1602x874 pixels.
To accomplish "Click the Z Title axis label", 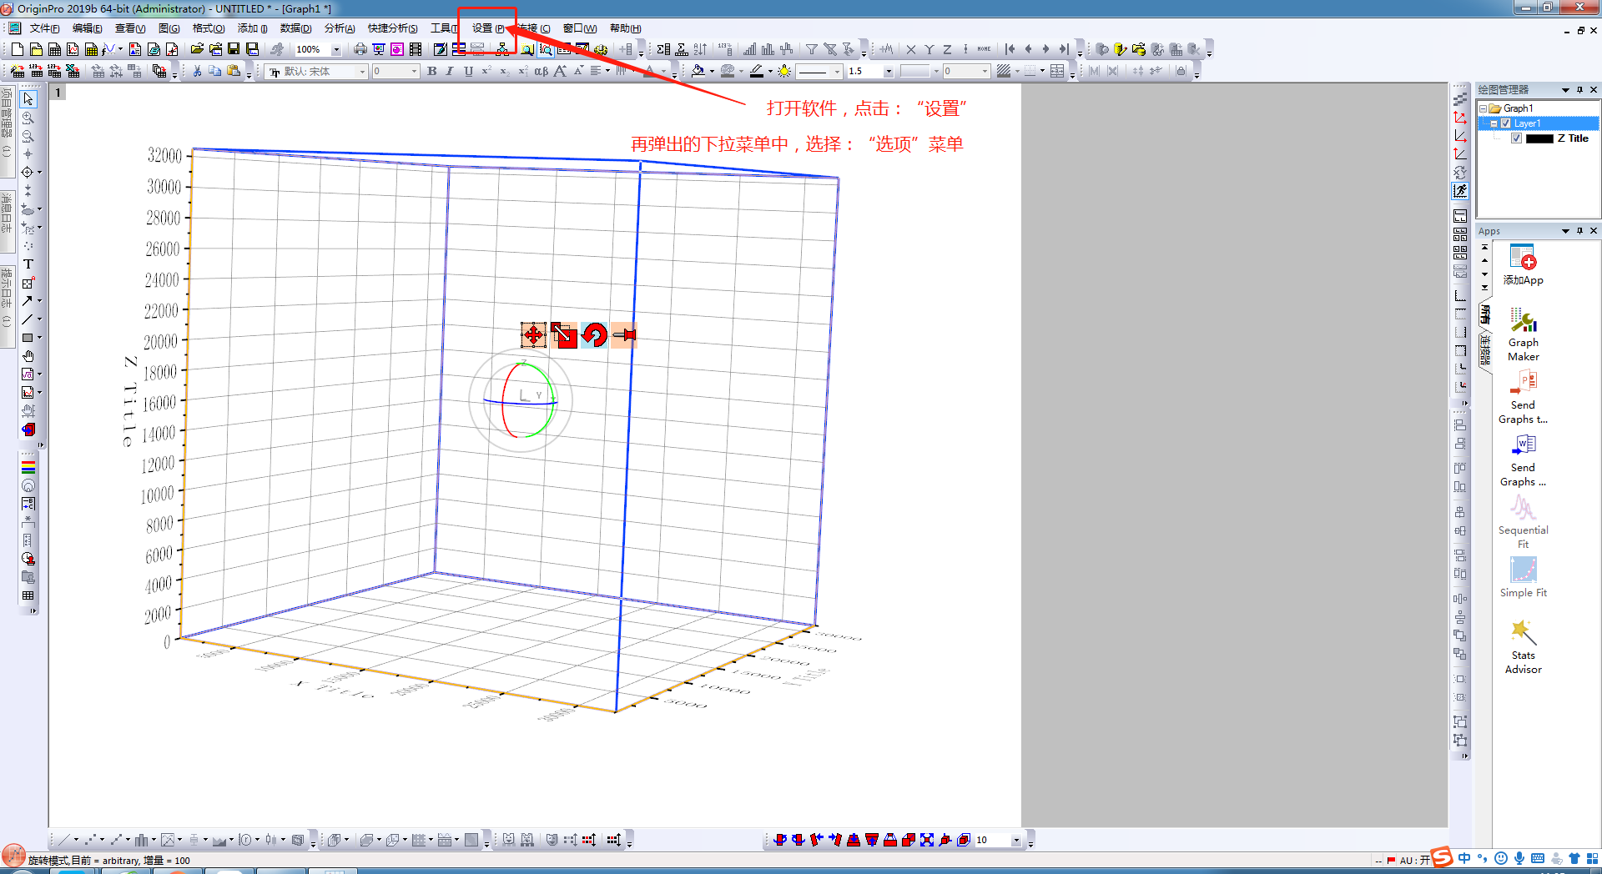I will (129, 402).
